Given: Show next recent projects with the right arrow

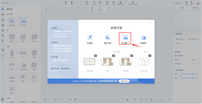Looking at the screenshot, I should click(153, 65).
